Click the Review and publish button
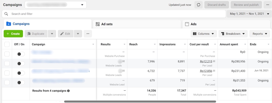272x103 pixels. [x=246, y=5]
